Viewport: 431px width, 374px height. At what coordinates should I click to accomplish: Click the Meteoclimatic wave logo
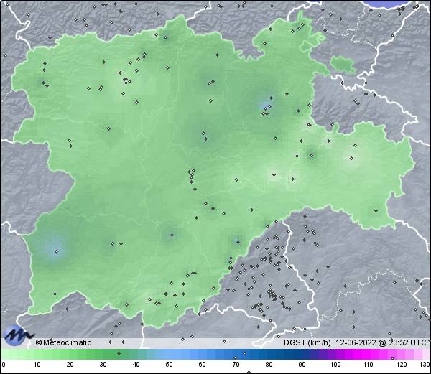[17, 335]
